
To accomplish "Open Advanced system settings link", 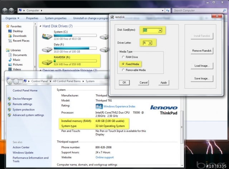I will click(28, 115).
